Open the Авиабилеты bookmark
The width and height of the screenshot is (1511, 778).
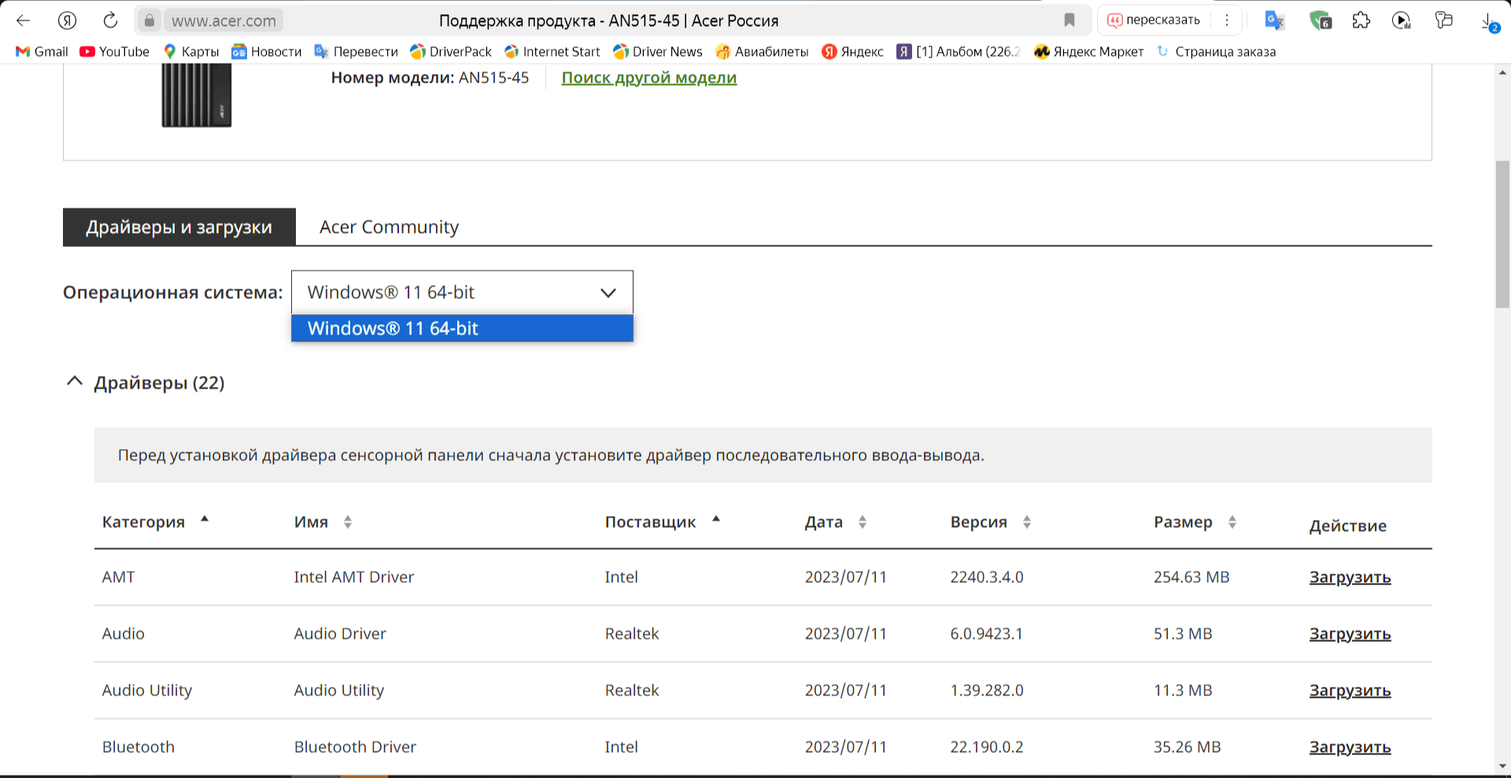pyautogui.click(x=763, y=51)
